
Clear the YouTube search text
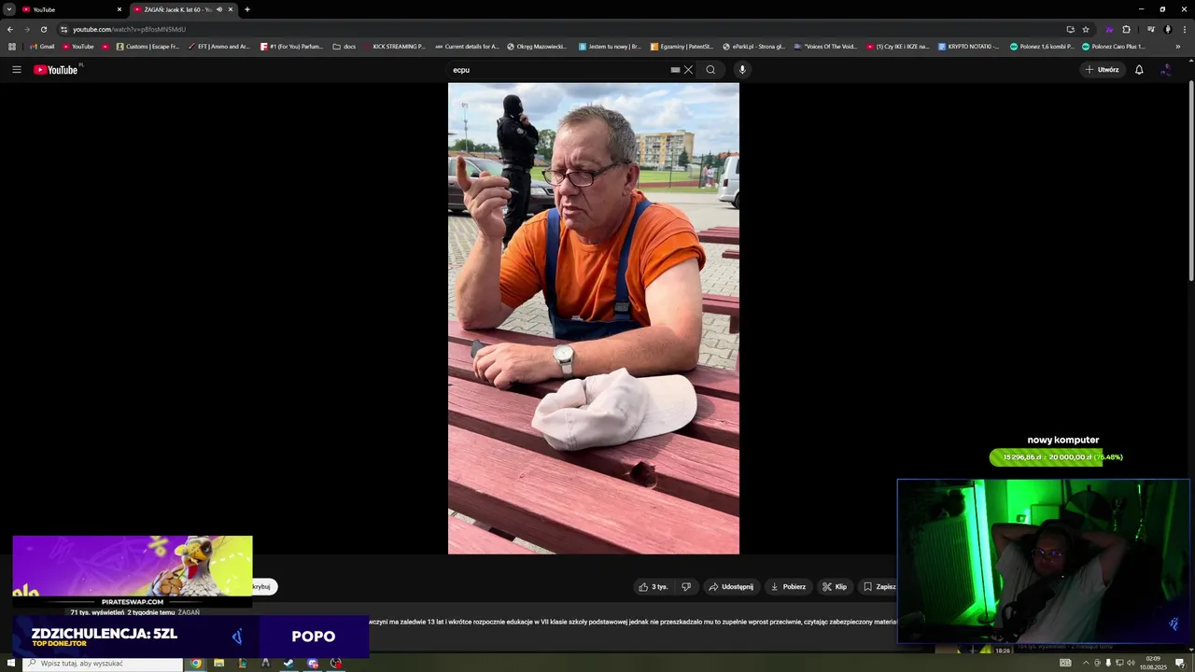(x=688, y=70)
